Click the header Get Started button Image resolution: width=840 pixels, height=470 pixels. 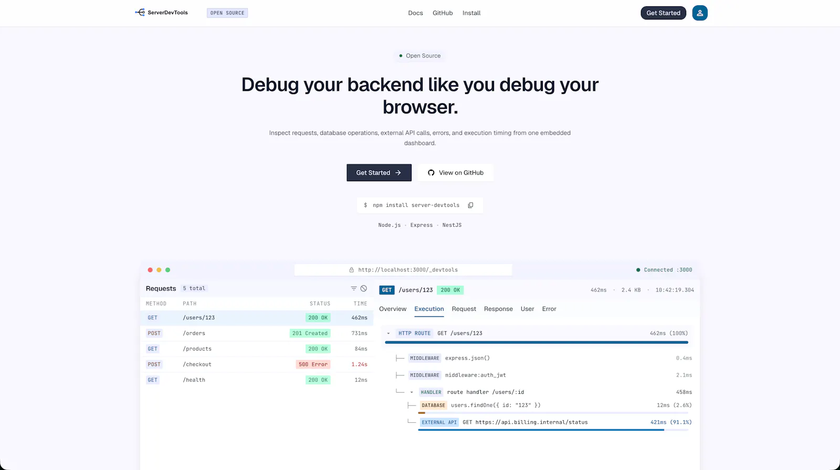tap(663, 13)
